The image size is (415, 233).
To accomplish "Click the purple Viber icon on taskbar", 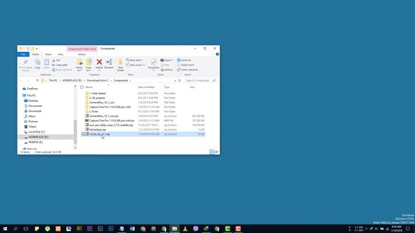I will 196,228.
